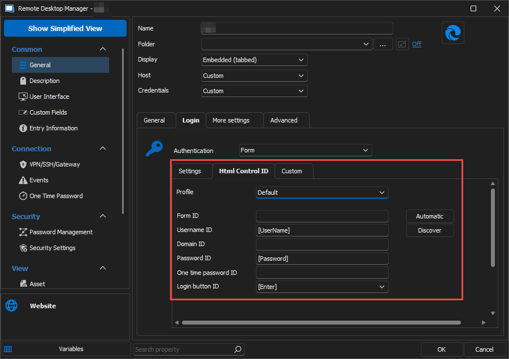Click the sidebar vertical scrollbar
Screen dimensions: 509x359
[123, 132]
